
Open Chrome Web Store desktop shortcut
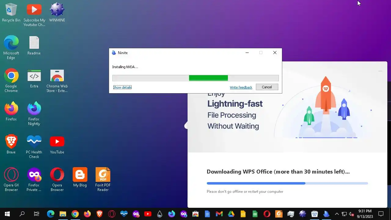pyautogui.click(x=57, y=80)
